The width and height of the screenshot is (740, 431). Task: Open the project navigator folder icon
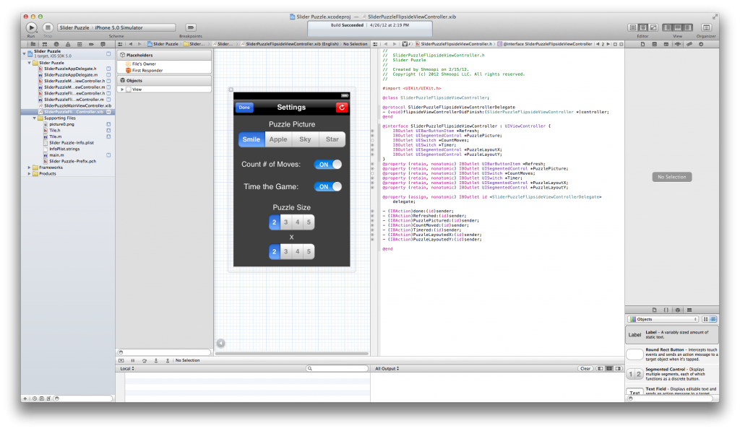pyautogui.click(x=33, y=44)
